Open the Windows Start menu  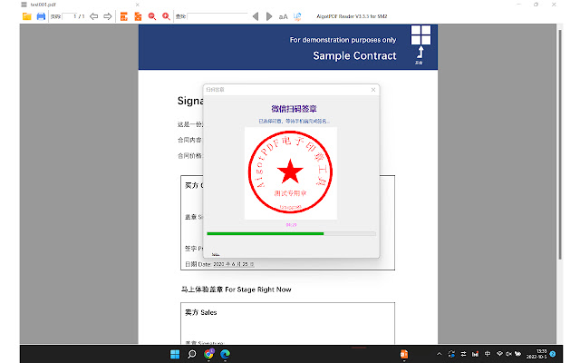point(175,354)
